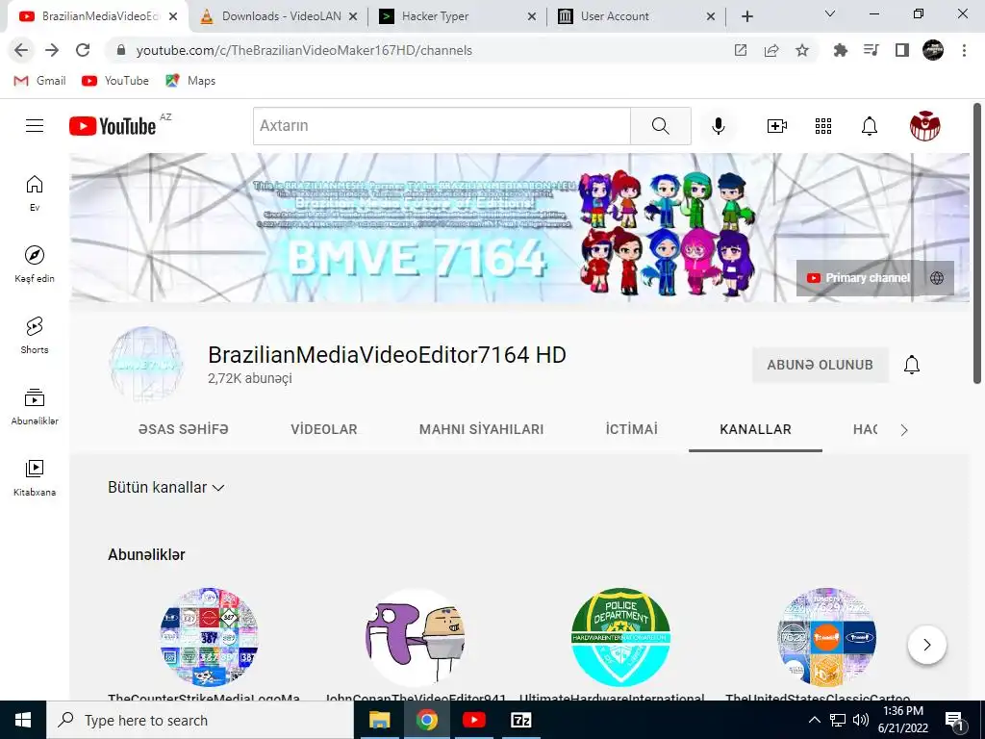Open YouTube notifications bell in header
The width and height of the screenshot is (985, 739).
(x=870, y=126)
